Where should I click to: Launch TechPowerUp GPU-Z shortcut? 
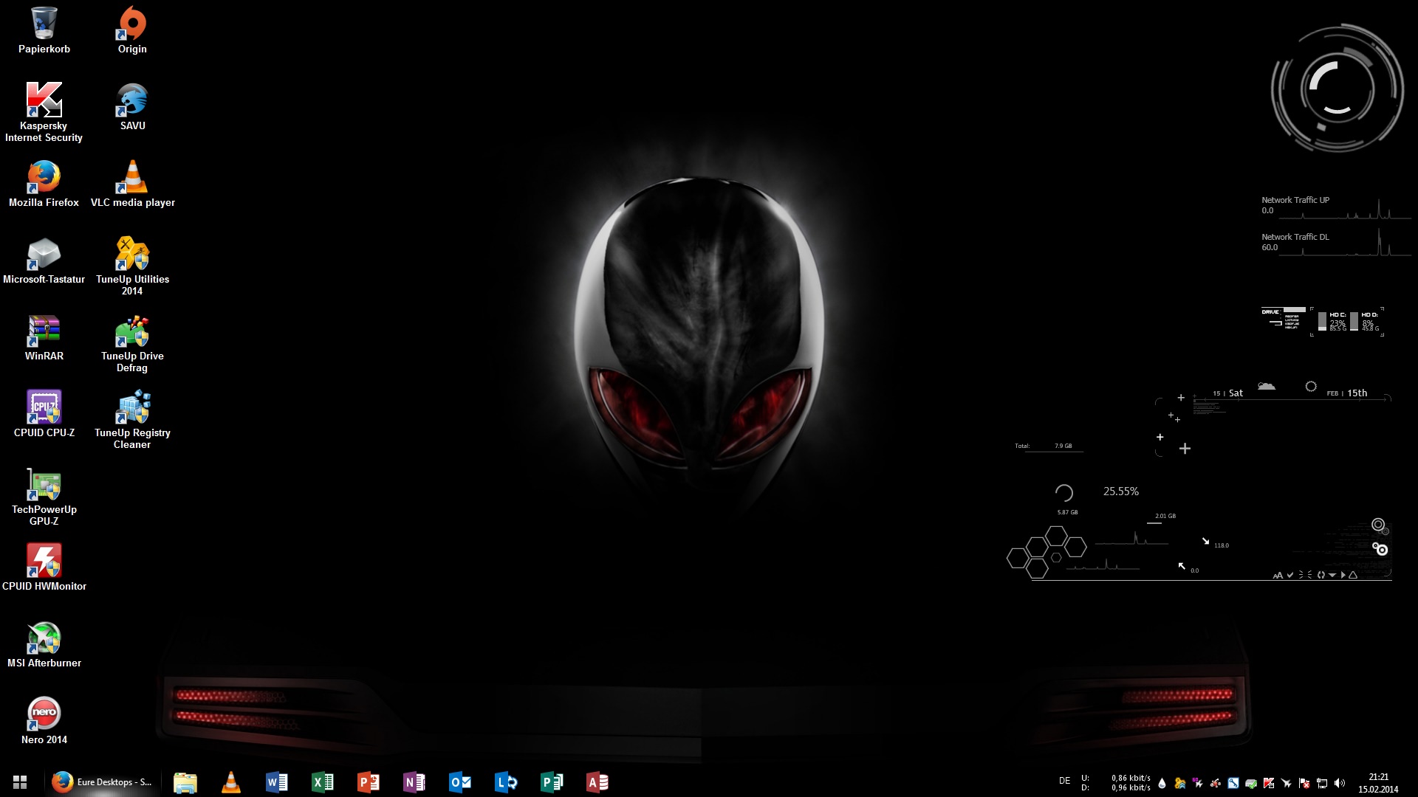pyautogui.click(x=44, y=497)
